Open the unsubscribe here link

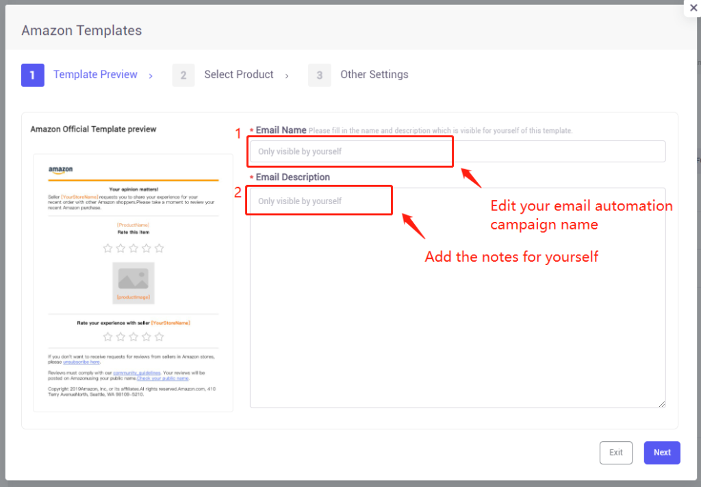pyautogui.click(x=81, y=362)
